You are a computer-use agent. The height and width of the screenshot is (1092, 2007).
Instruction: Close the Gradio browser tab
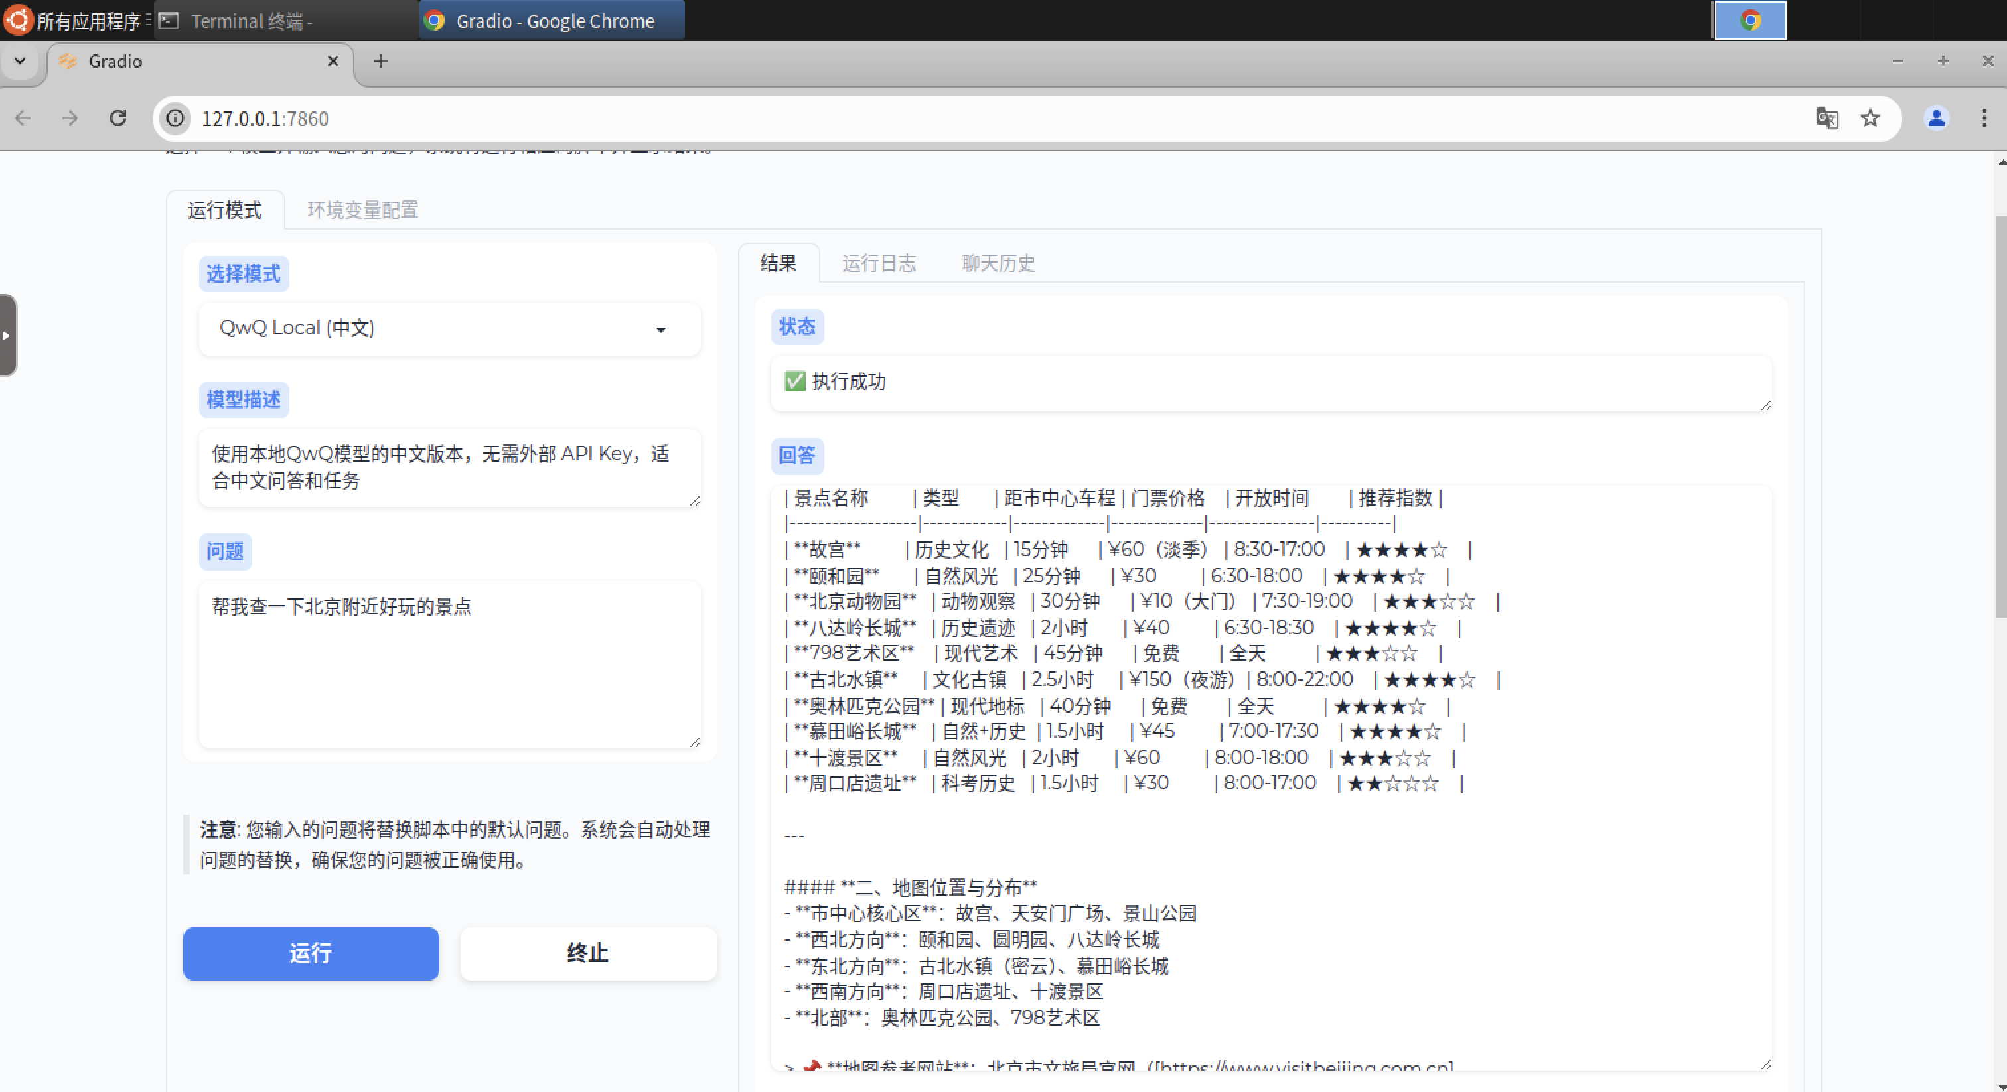(x=333, y=61)
